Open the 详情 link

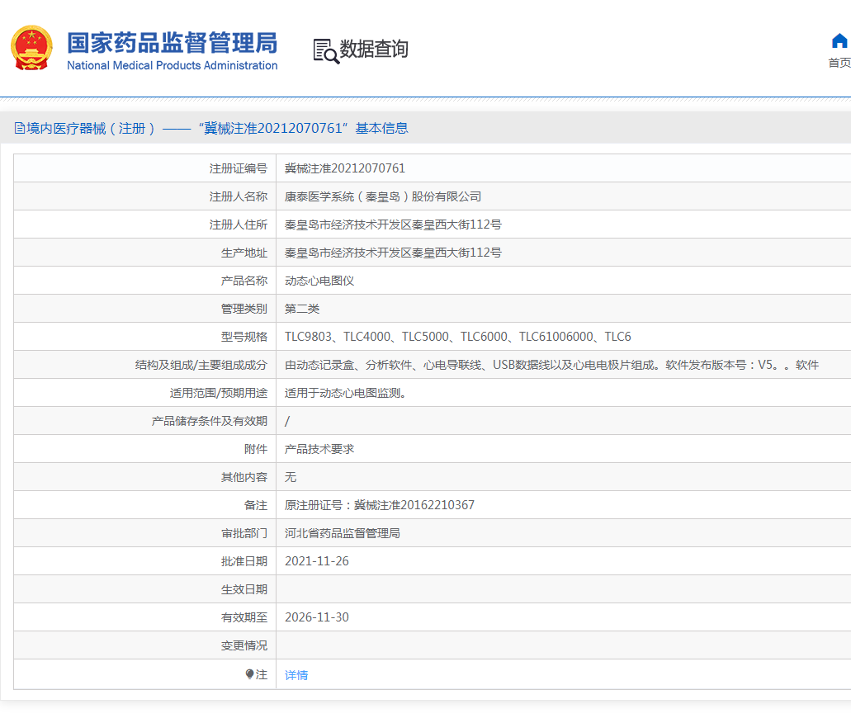[296, 674]
